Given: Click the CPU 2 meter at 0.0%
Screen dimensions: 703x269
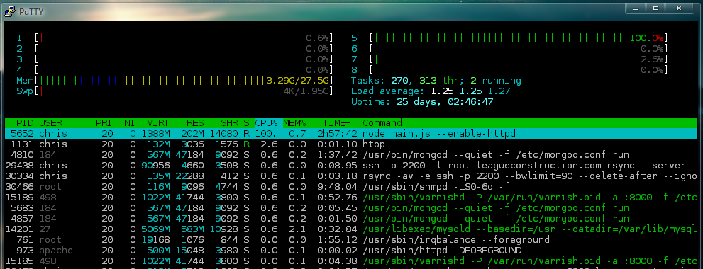Looking at the screenshot, I should tap(175, 48).
